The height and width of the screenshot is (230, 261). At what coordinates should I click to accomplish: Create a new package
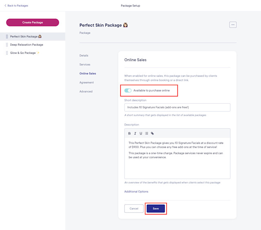[x=33, y=22]
